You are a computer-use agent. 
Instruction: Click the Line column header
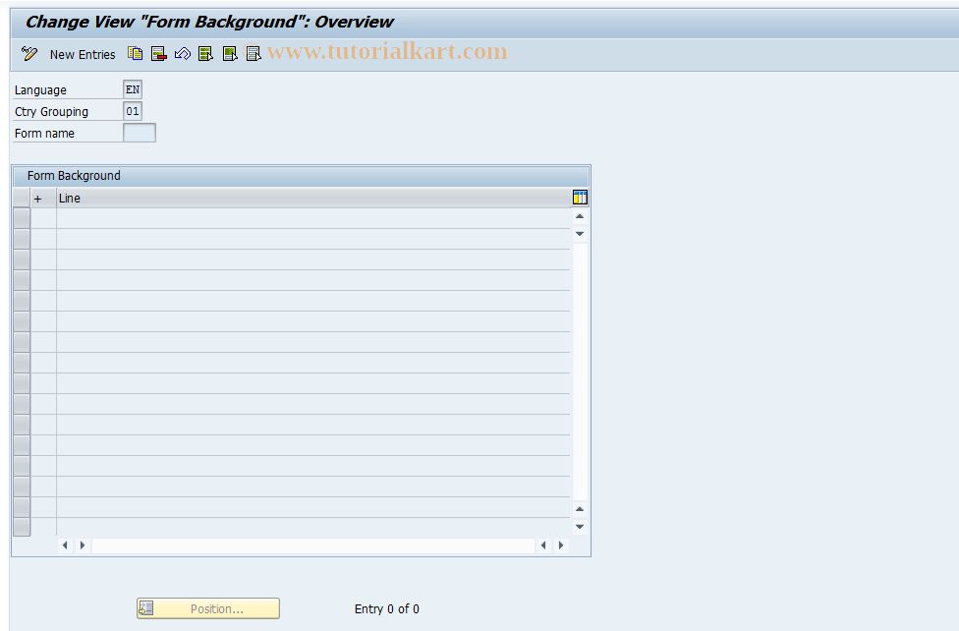click(313, 199)
